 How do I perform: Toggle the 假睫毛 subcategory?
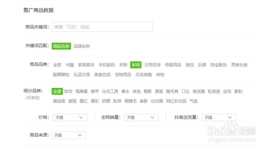point(131,101)
